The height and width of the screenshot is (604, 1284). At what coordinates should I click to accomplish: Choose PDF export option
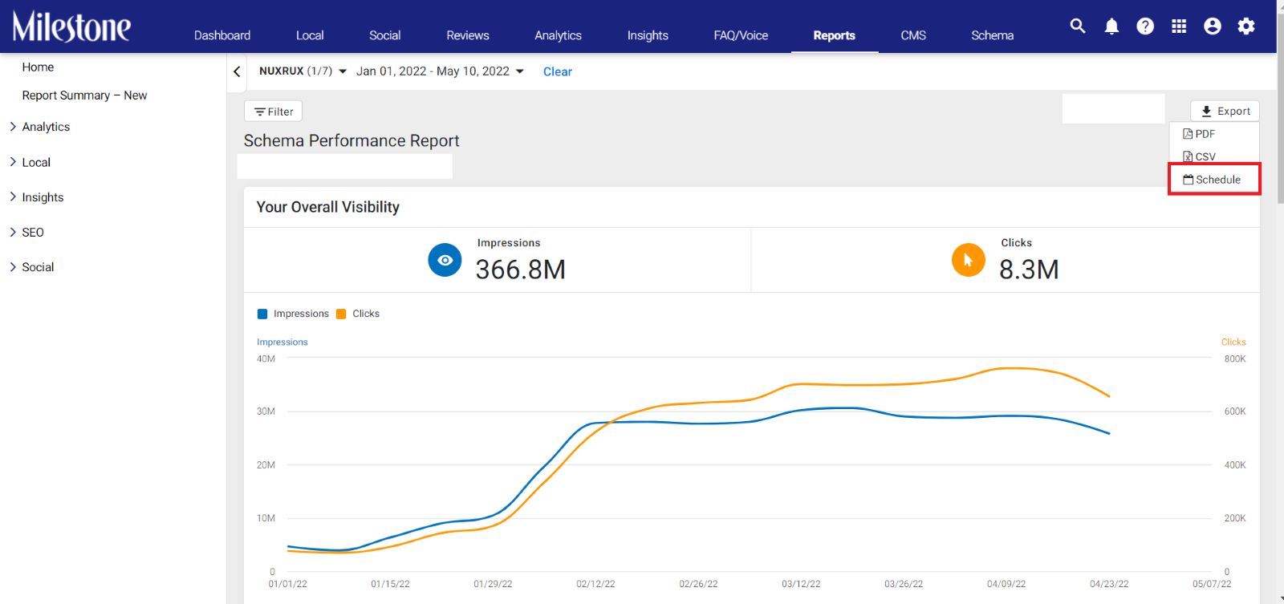coord(1199,134)
